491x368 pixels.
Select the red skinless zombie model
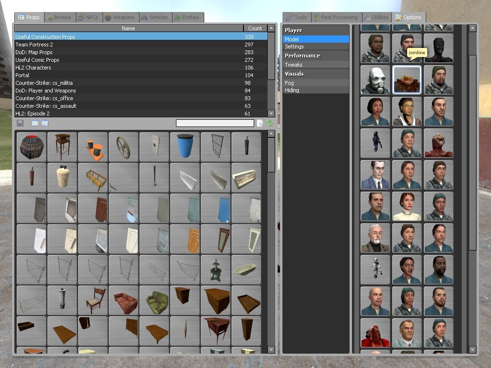tap(438, 143)
